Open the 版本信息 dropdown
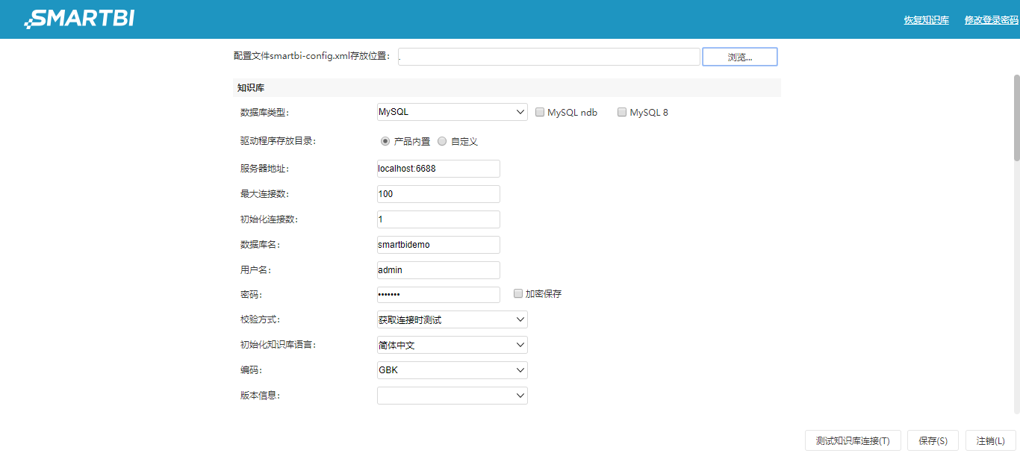The width and height of the screenshot is (1020, 465). [453, 396]
